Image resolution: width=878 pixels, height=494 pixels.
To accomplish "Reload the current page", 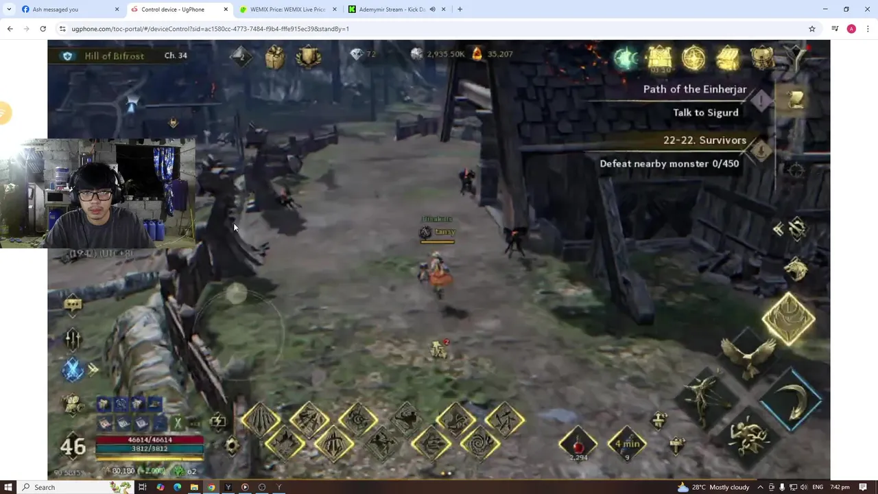I will 43,29.
